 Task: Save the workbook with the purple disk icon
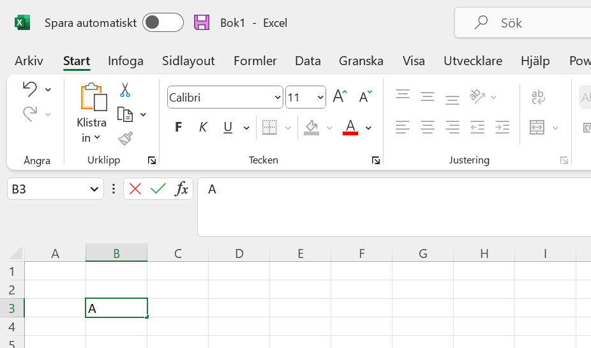pyautogui.click(x=202, y=22)
